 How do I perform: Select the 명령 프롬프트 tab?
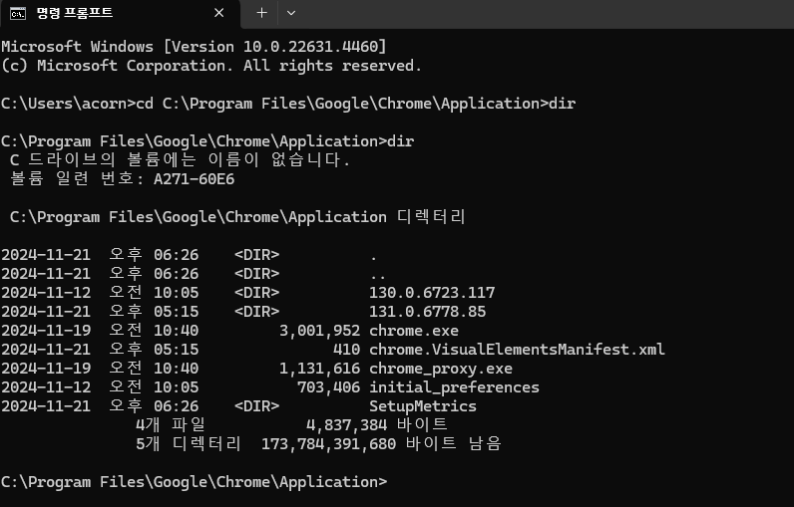pyautogui.click(x=121, y=14)
